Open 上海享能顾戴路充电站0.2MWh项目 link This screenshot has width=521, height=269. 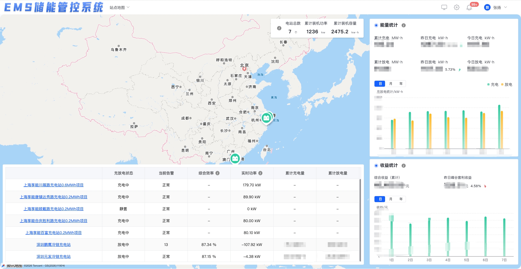[x=53, y=209]
